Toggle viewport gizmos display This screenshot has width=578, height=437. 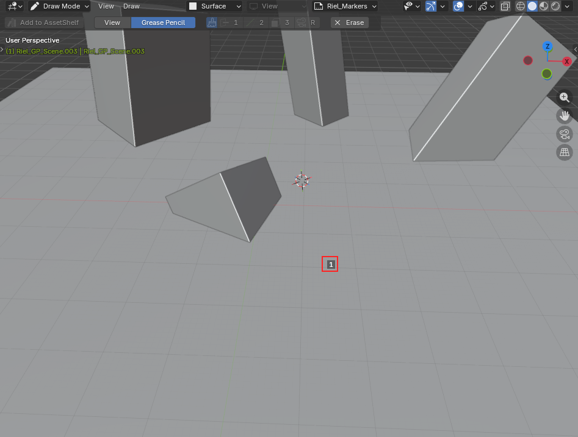[x=431, y=6]
